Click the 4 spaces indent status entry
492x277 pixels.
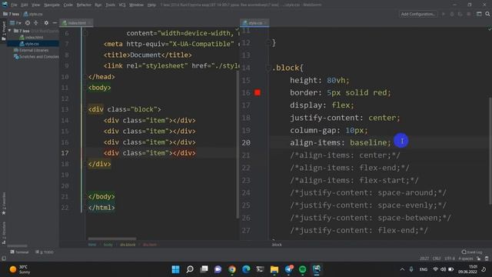(465, 259)
